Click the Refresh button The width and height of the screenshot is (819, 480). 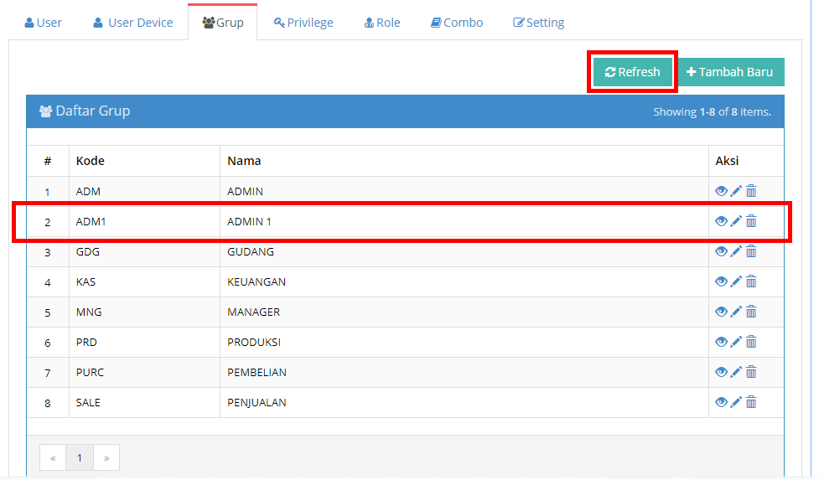pyautogui.click(x=633, y=72)
